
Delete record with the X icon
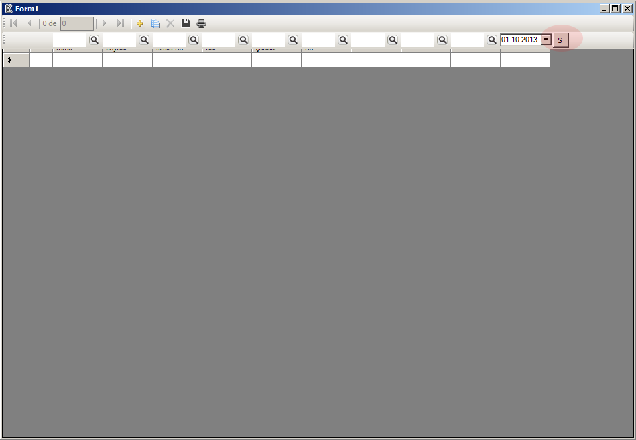coord(170,23)
